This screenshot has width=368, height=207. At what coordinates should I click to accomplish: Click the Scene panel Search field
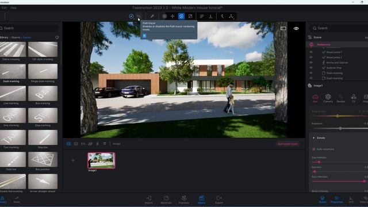[338, 28]
